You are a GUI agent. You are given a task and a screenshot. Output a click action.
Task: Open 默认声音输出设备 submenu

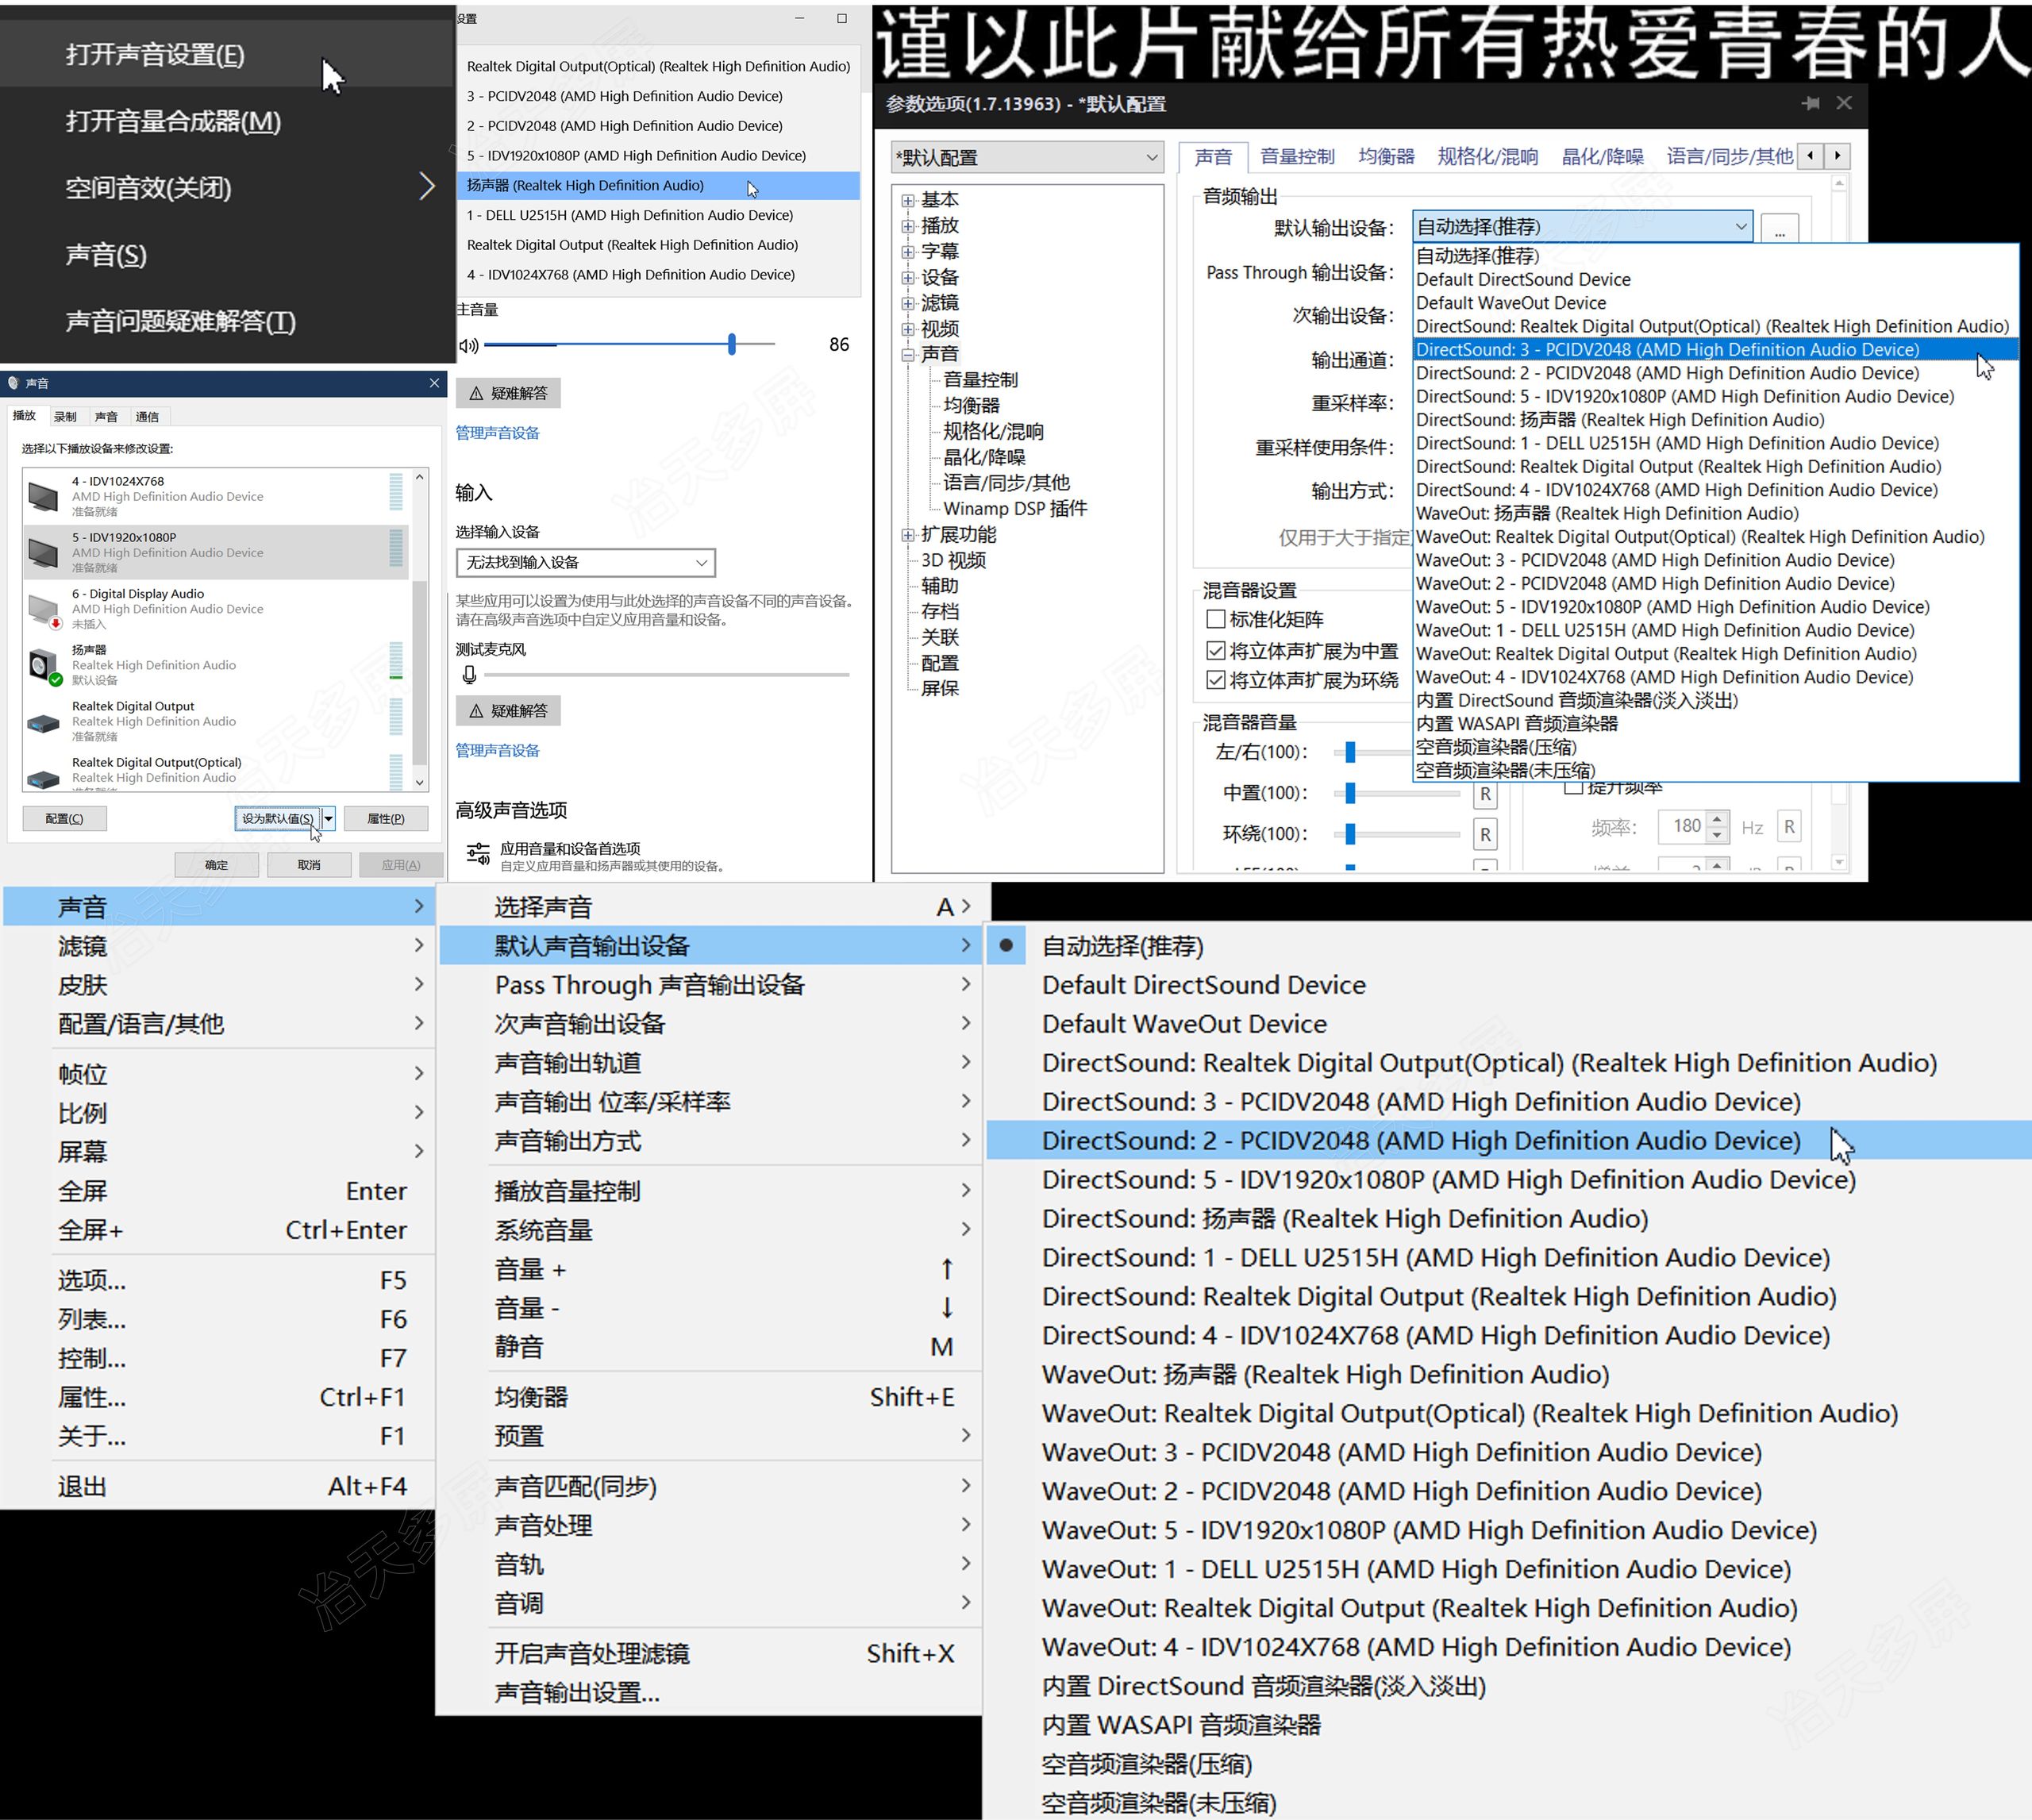point(709,946)
